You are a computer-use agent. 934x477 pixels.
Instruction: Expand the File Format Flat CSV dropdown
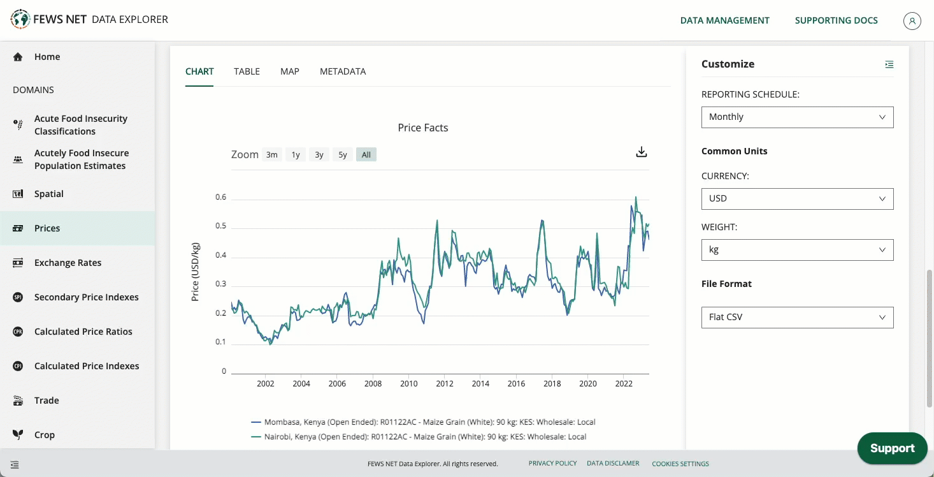797,318
